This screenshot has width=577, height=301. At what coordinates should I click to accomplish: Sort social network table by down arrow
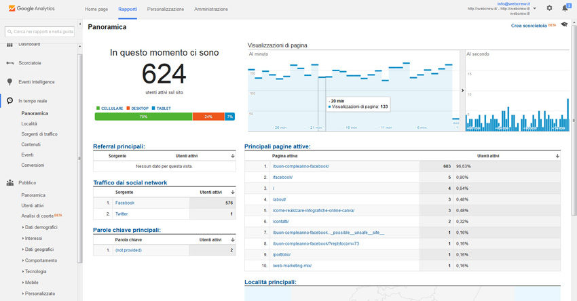(233, 193)
